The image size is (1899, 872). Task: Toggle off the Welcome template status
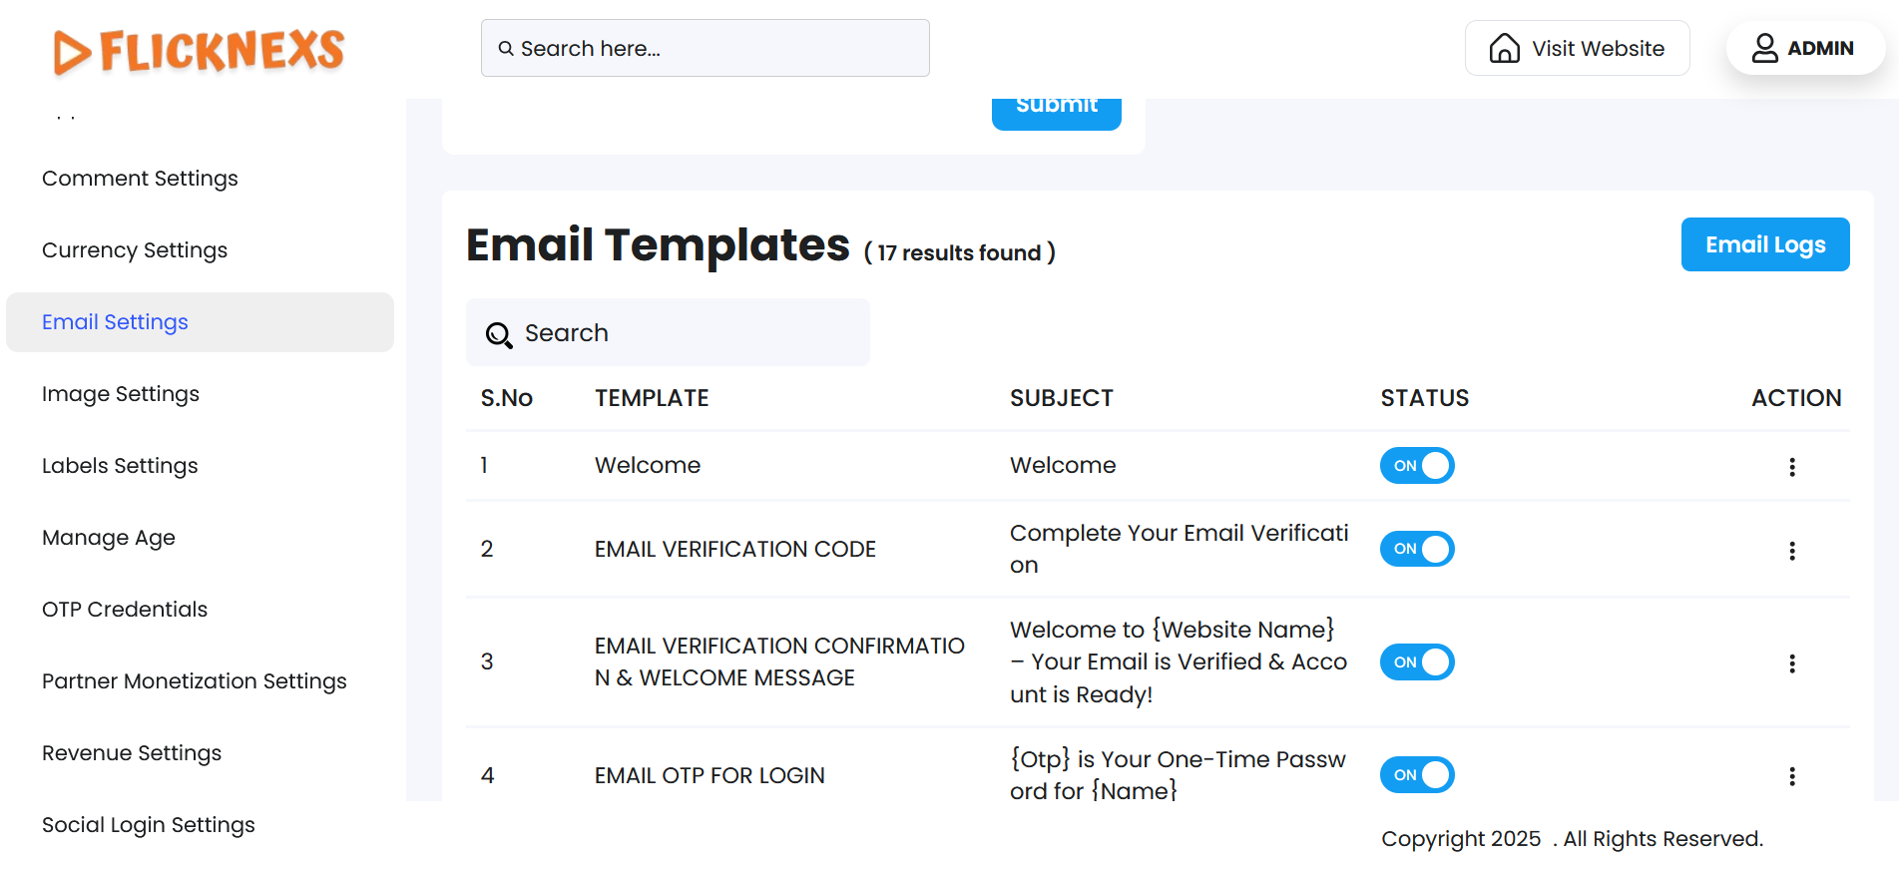pos(1416,466)
